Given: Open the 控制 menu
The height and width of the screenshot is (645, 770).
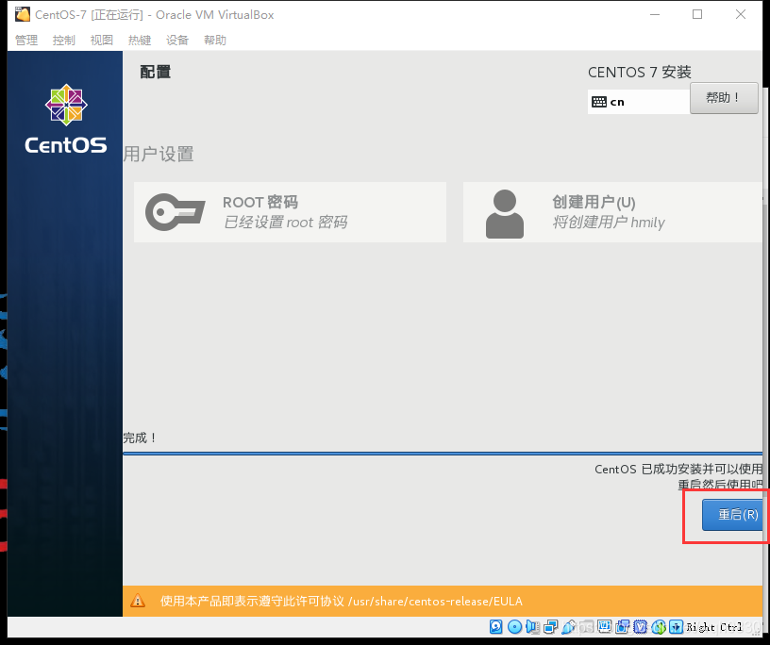Looking at the screenshot, I should [x=64, y=40].
